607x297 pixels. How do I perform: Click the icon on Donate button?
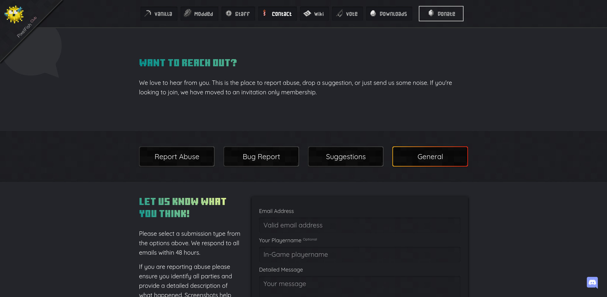(x=431, y=13)
